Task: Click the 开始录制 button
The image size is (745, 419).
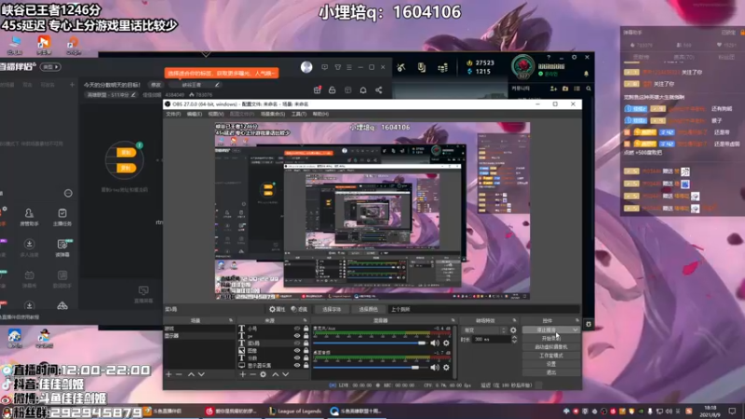Action: [551, 338]
